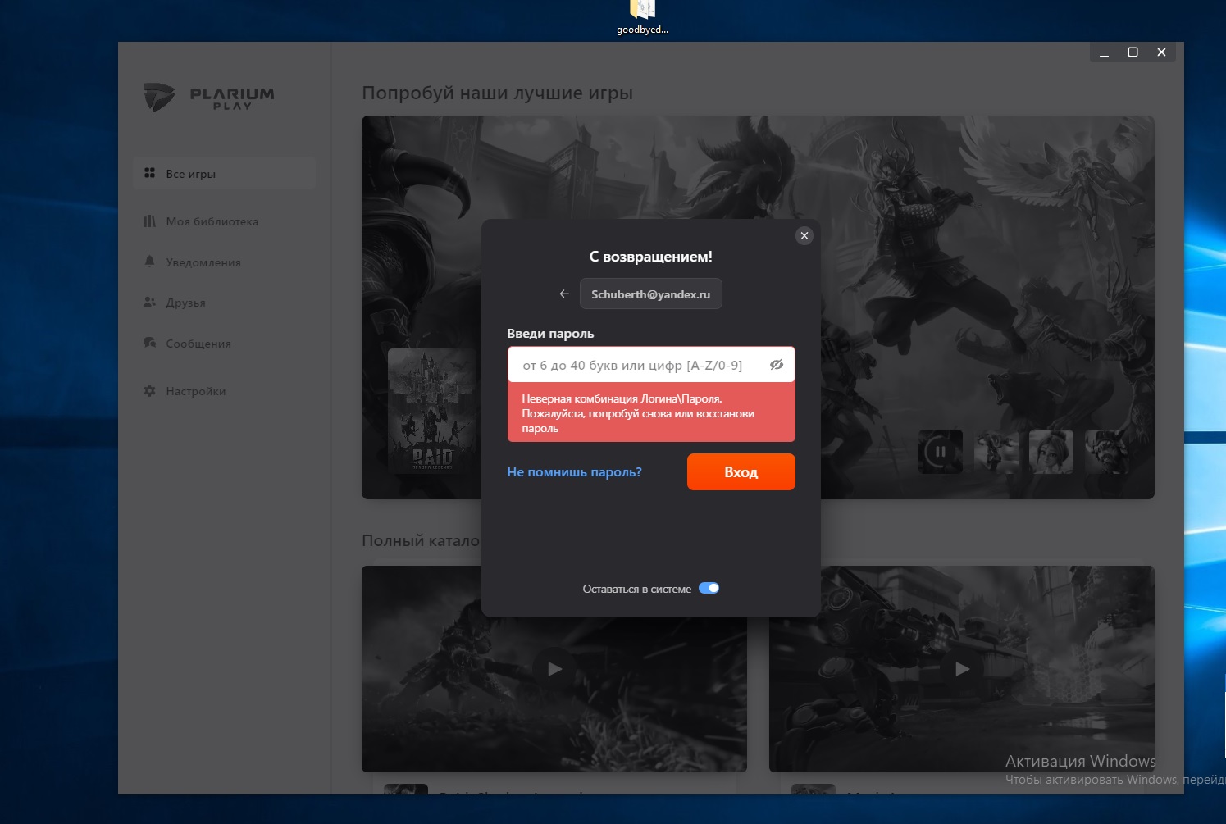
Task: Minimize the Plarium Play window
Action: tap(1105, 52)
